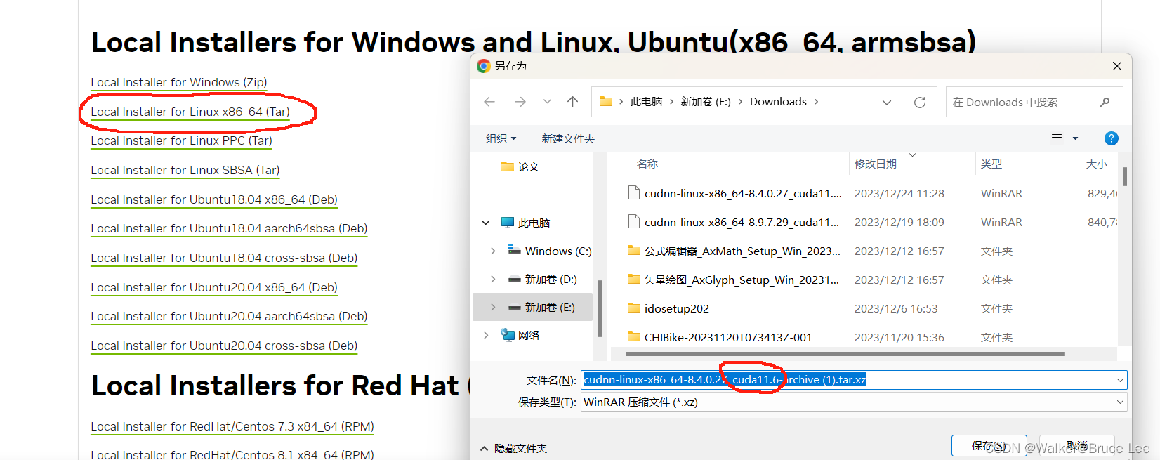Click the folder icon in address bar
The height and width of the screenshot is (460, 1160).
606,102
